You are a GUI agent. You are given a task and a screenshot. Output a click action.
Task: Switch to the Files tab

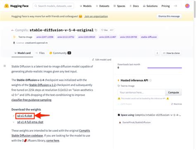point(40,53)
